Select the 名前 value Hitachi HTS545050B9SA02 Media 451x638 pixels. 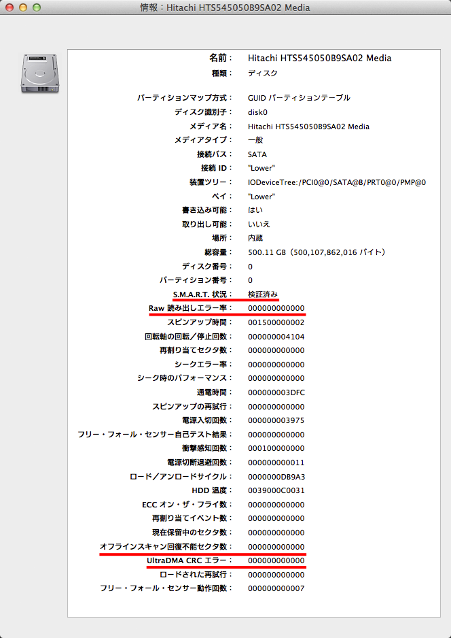click(x=319, y=58)
